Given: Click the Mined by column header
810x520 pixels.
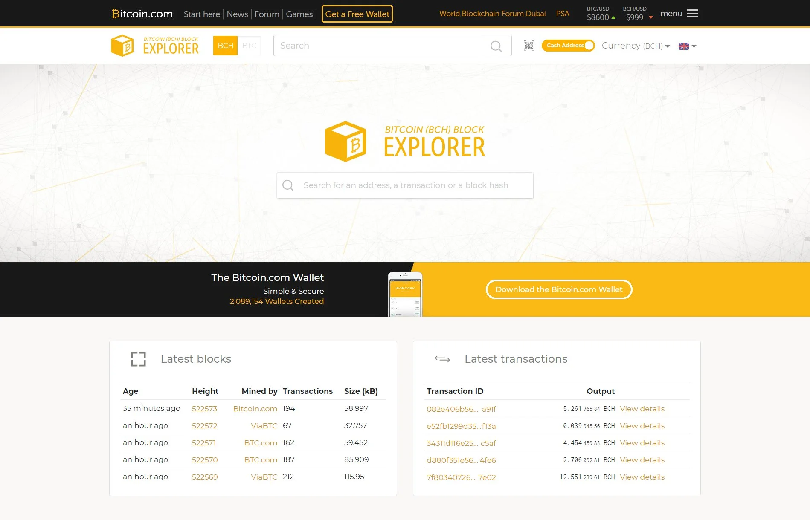Looking at the screenshot, I should point(259,391).
